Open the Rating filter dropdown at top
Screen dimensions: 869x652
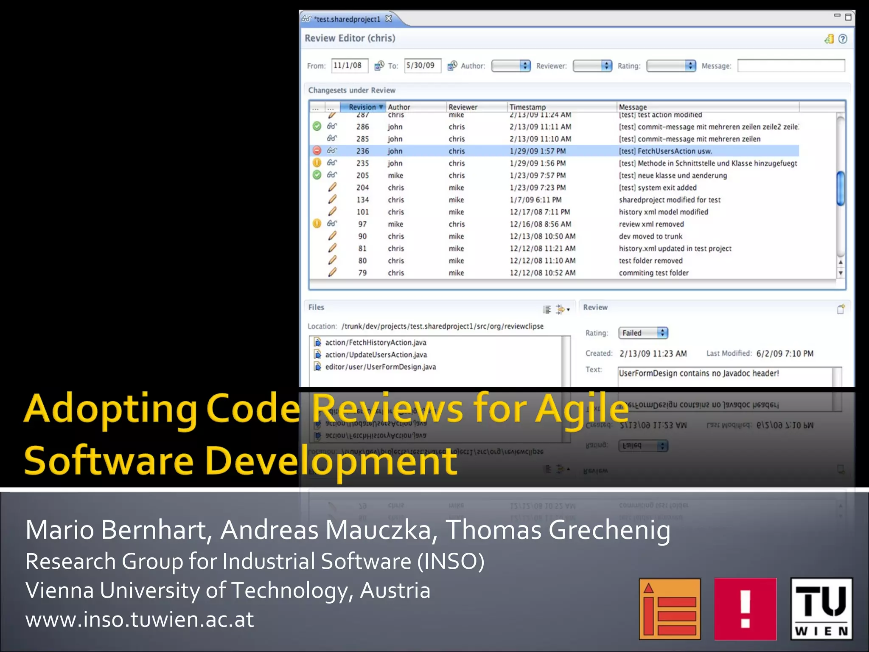tap(671, 66)
